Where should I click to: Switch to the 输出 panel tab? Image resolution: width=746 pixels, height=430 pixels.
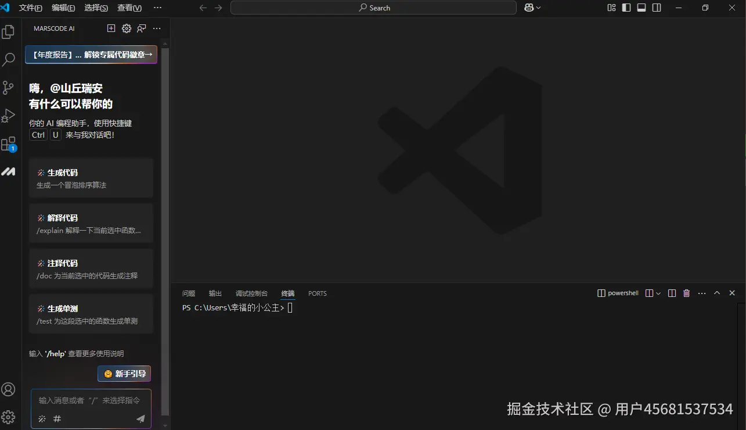click(215, 293)
